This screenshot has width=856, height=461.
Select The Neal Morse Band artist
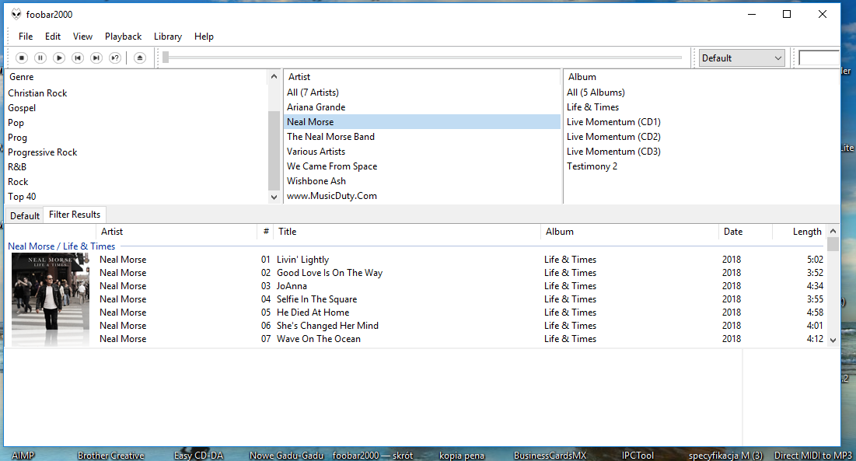422,137
